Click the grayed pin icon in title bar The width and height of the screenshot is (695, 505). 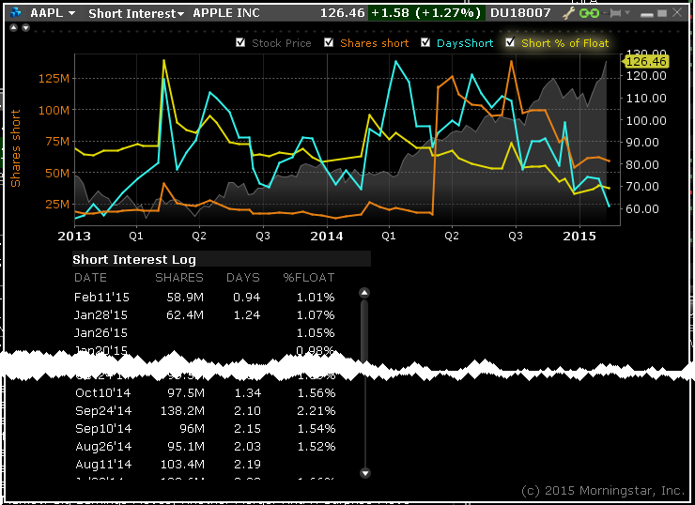coord(615,13)
